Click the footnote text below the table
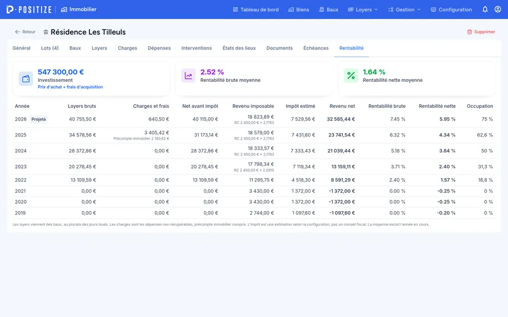Screen dimensions: 508x317 coord(220,224)
